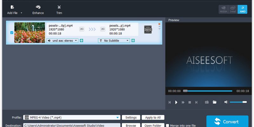Viewport: 254px width, 127px height.
Task: Enable NVIDIA acceleration
Action: (224, 9)
